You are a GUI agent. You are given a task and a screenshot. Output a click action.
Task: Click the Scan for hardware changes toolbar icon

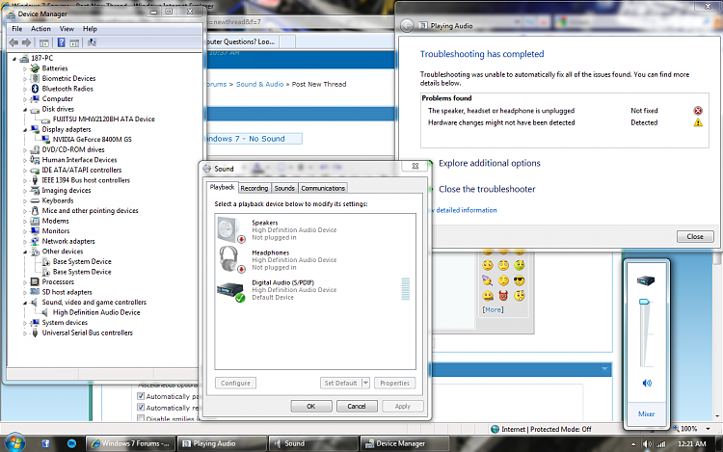pyautogui.click(x=92, y=42)
